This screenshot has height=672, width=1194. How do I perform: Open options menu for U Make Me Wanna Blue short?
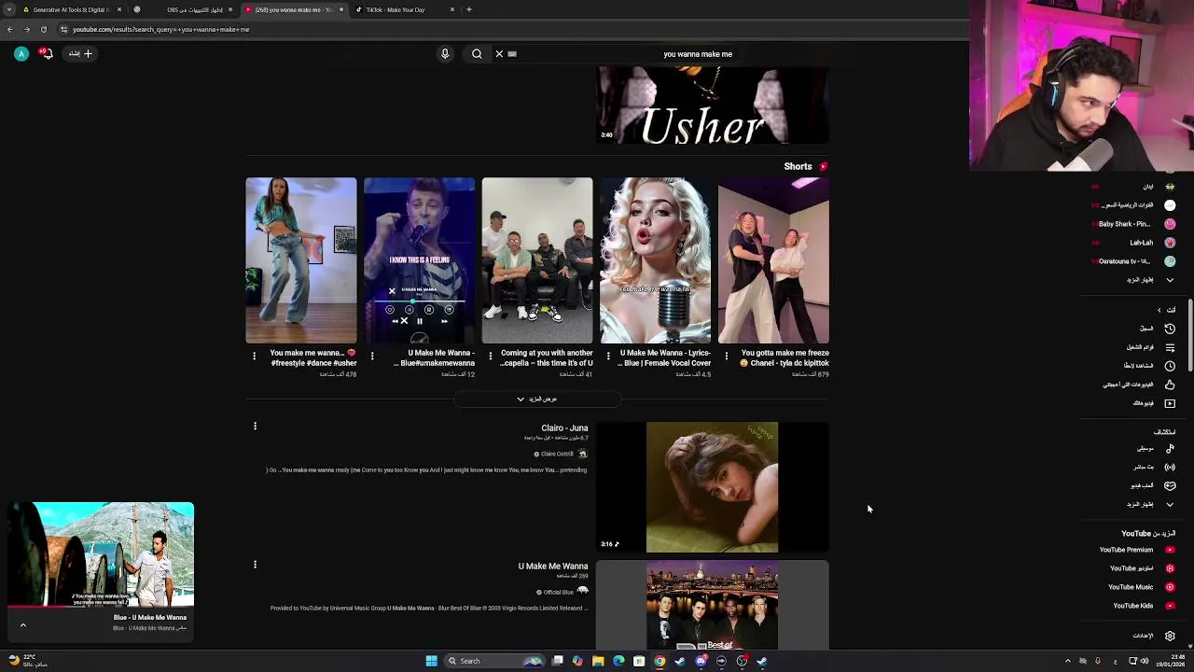click(372, 356)
